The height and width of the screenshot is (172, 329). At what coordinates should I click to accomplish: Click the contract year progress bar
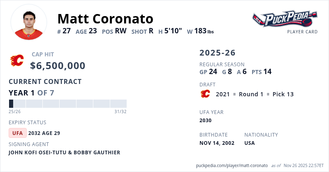(x=67, y=104)
